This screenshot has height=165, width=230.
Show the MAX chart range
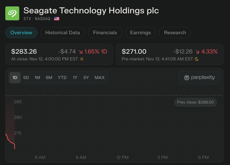100,78
